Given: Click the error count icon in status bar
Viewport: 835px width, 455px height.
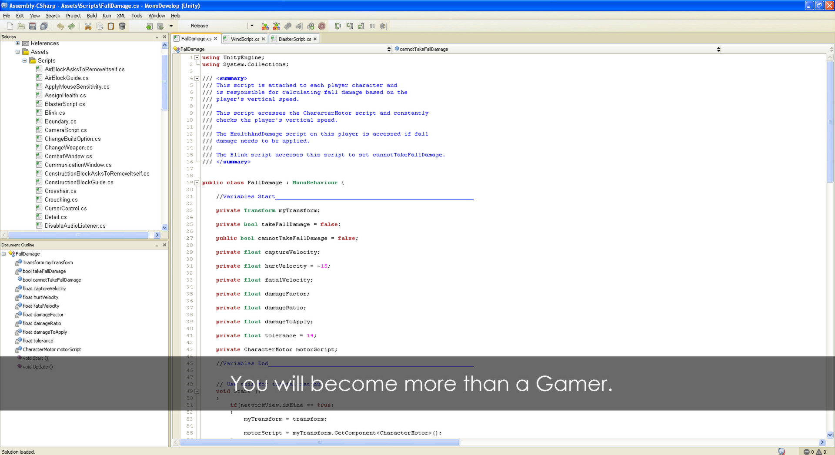Looking at the screenshot, I should point(806,452).
